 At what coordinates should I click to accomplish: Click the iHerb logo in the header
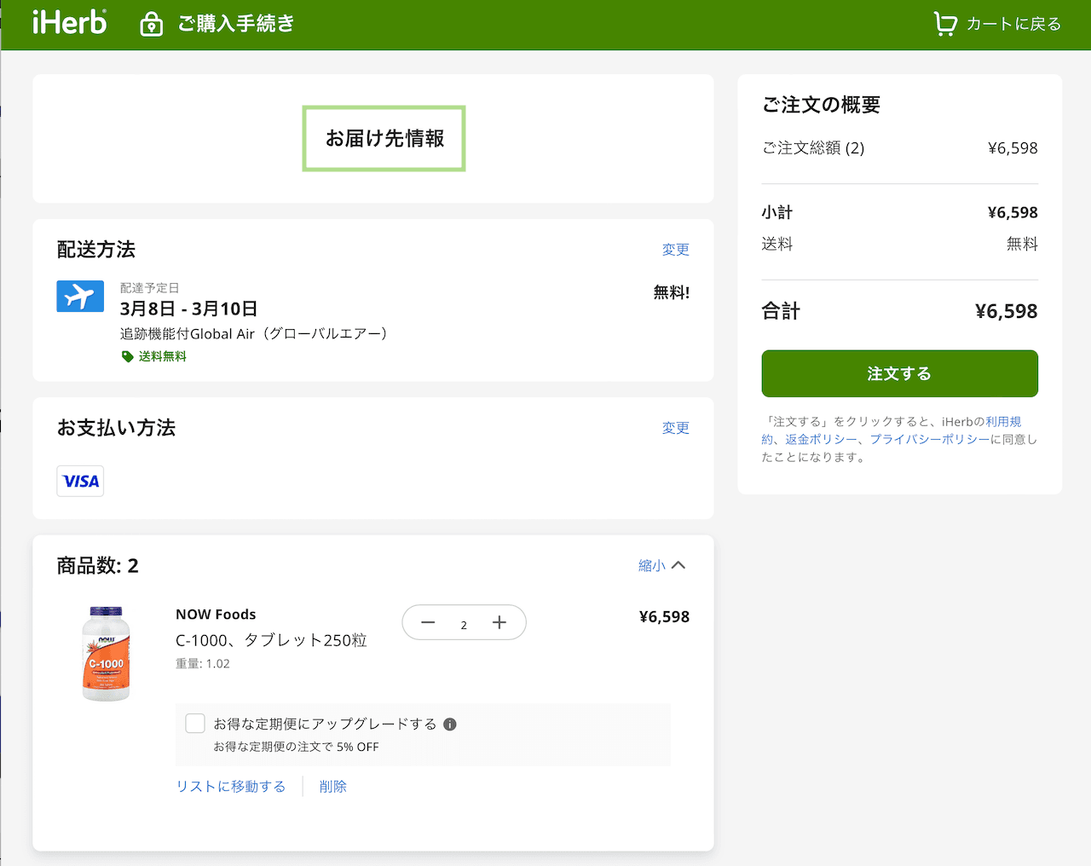tap(69, 23)
